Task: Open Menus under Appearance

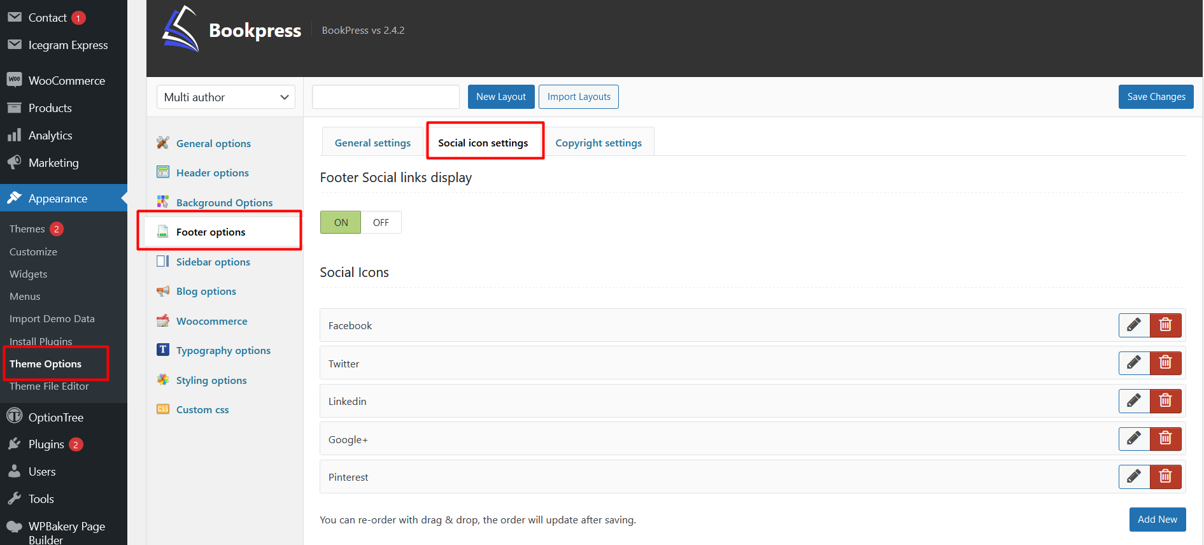Action: [25, 296]
